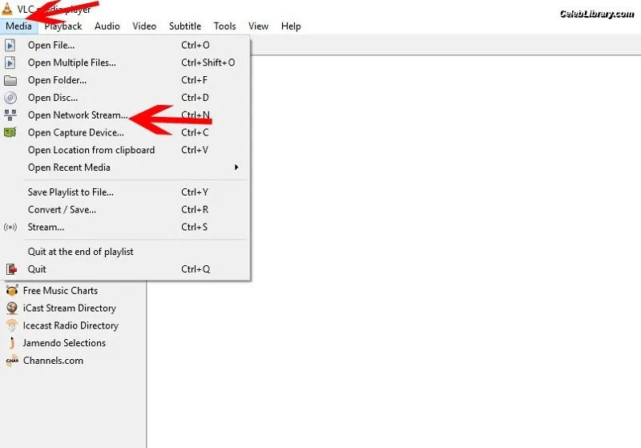The image size is (641, 448).
Task: Click the broadcast icon beside Stream
Action: click(x=10, y=228)
